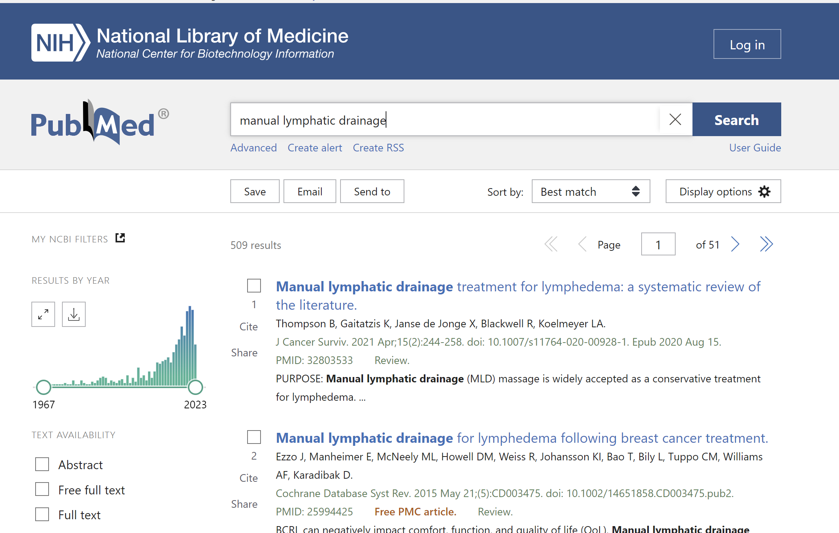Open My NCBI Filters external link icon
Image resolution: width=839 pixels, height=533 pixels.
pos(120,238)
